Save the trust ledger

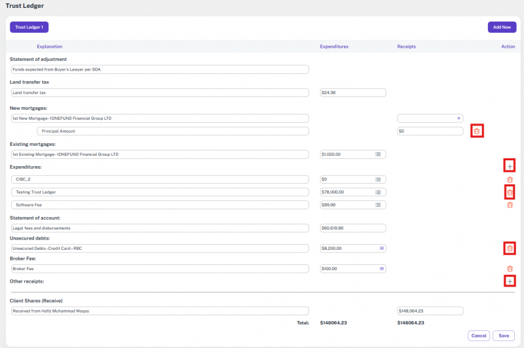click(504, 336)
